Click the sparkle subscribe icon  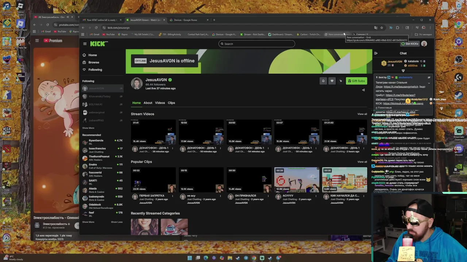coord(341,81)
